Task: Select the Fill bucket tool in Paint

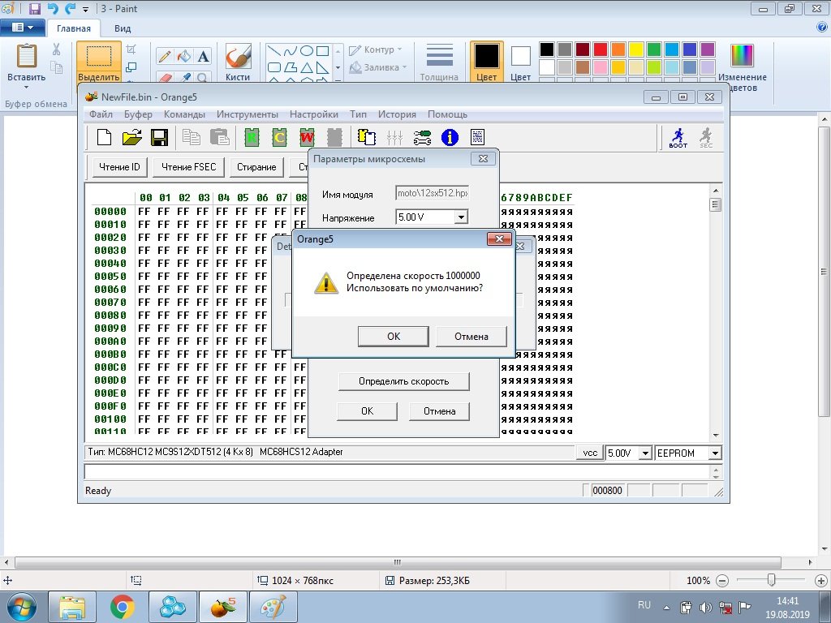Action: 184,56
